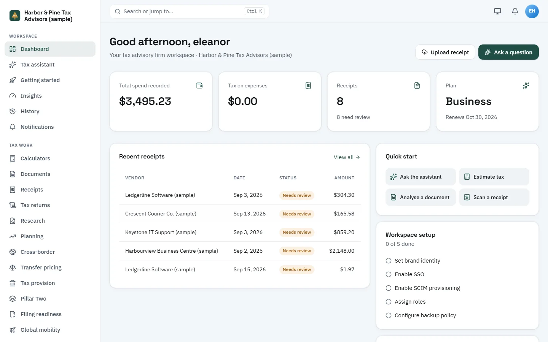
Task: Open the EH user avatar menu
Action: coord(532,11)
